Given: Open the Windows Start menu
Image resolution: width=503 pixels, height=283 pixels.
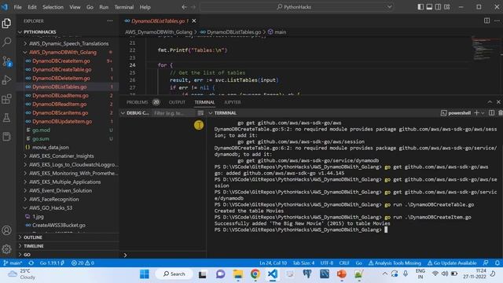Looking at the screenshot, I should 145,274.
